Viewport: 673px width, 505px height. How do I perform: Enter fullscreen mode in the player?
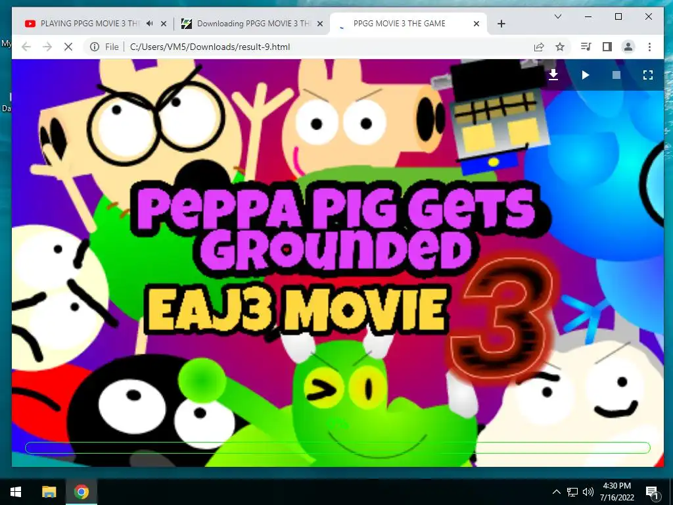point(647,75)
